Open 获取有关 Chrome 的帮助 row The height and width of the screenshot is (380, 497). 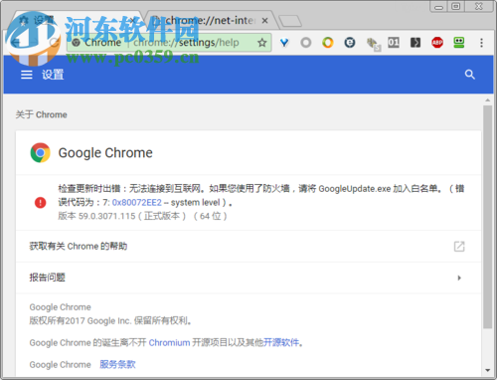point(248,247)
